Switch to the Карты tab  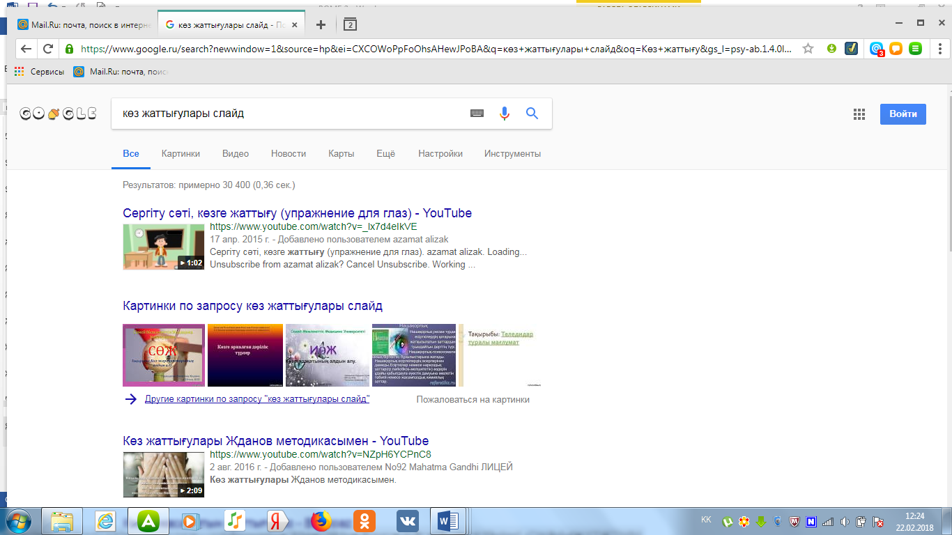click(341, 153)
